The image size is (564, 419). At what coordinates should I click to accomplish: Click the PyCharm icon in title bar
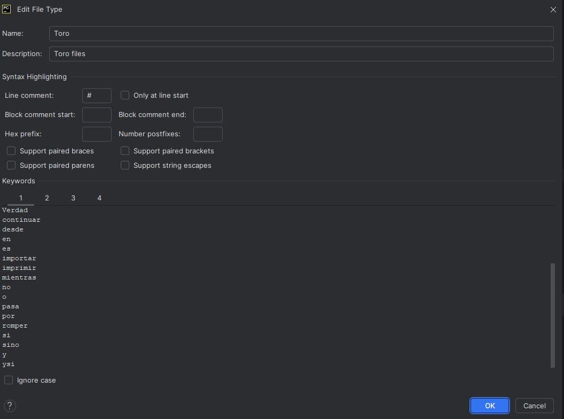click(7, 9)
